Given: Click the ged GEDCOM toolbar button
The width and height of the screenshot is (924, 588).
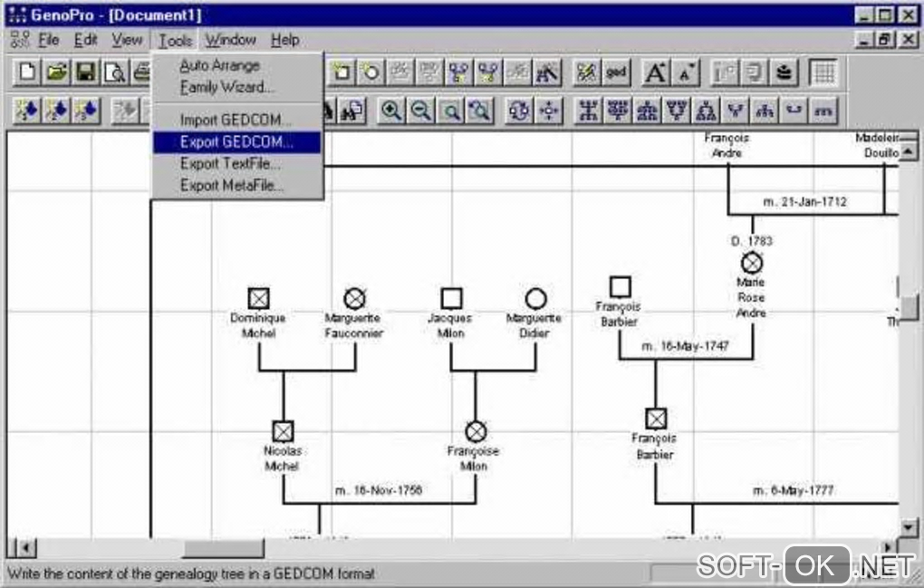Looking at the screenshot, I should 616,72.
